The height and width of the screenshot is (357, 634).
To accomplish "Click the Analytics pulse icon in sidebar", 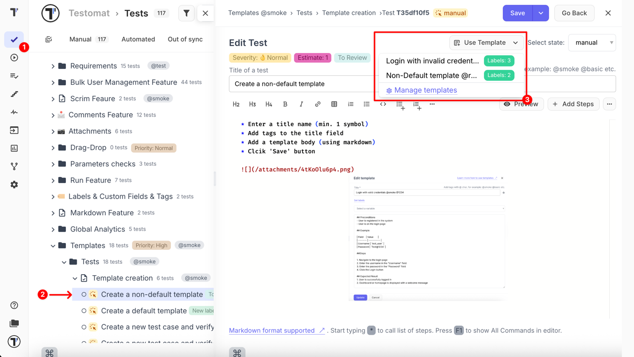I will click(x=14, y=112).
